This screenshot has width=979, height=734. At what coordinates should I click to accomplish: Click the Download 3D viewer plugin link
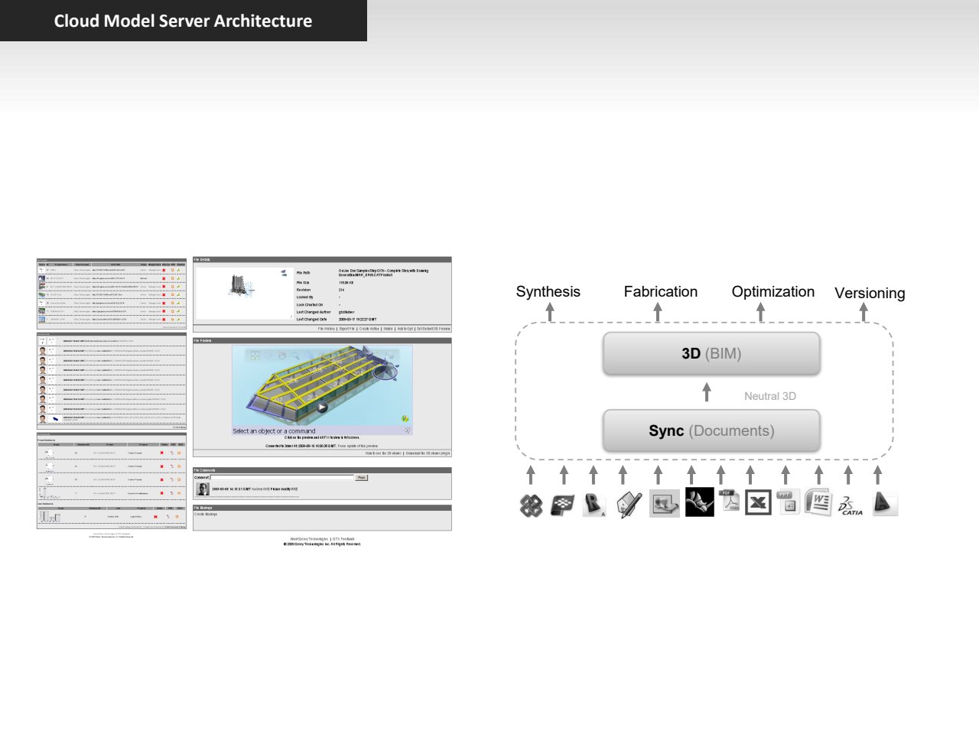428,453
